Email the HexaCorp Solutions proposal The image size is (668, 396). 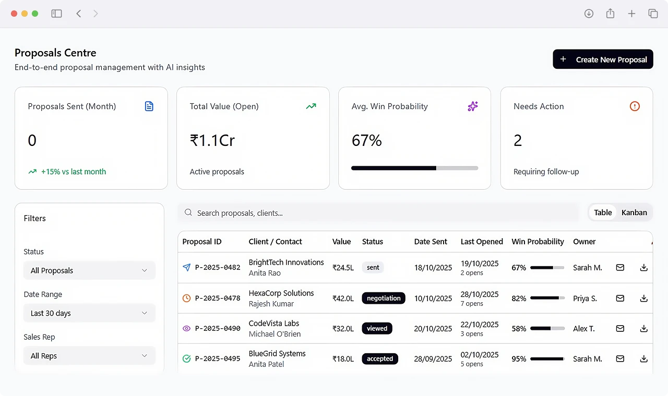[620, 298]
